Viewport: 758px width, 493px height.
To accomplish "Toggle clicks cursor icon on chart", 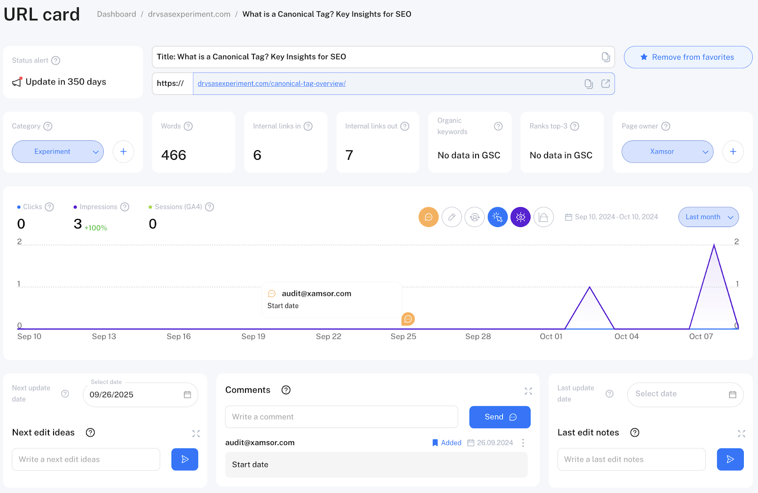I will point(497,217).
